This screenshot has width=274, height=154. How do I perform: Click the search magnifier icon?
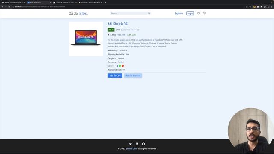coord(149,13)
